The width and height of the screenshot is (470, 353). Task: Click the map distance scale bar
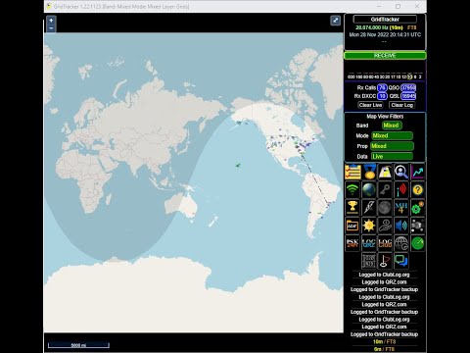(78, 345)
